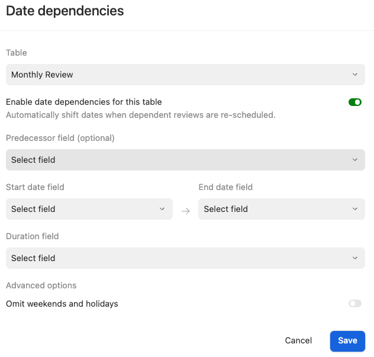Enable Omit weekends and holidays switch

[x=354, y=304]
